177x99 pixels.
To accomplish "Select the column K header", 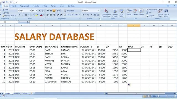I will tap(134, 26).
